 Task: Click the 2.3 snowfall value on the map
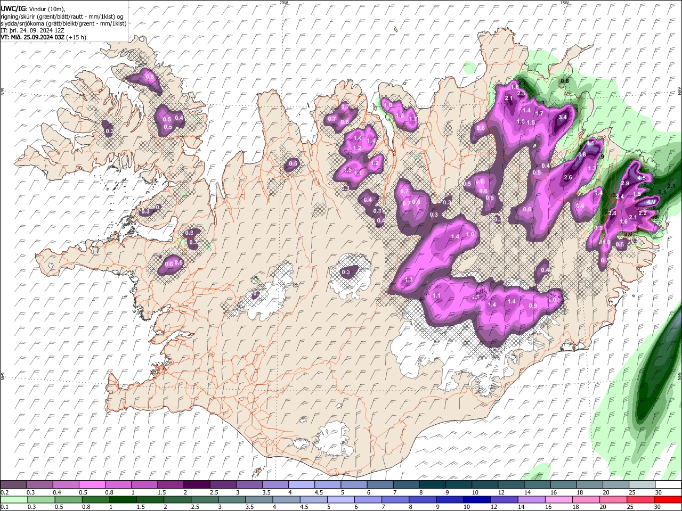(521, 94)
